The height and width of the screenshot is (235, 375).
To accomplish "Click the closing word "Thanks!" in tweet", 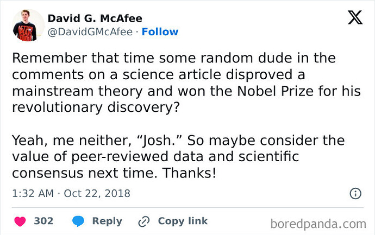I will pyautogui.click(x=189, y=173).
